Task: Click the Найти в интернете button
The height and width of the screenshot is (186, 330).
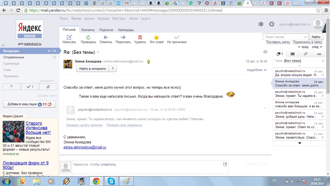Action: click(93, 69)
